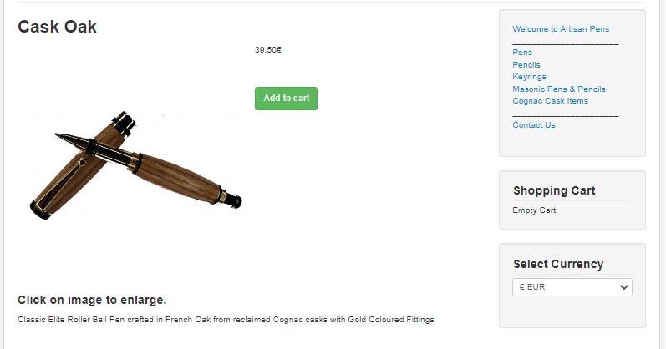
Task: Go to the Pens category
Action: pyautogui.click(x=522, y=53)
